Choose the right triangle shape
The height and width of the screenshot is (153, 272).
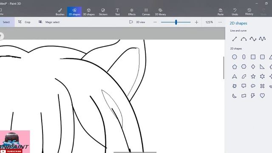click(x=262, y=67)
